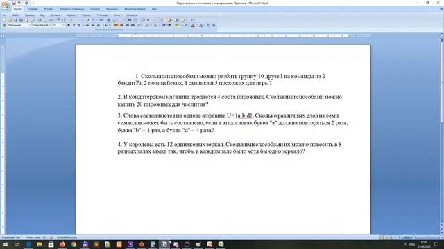Open the round Office button menu

tap(5, 5)
